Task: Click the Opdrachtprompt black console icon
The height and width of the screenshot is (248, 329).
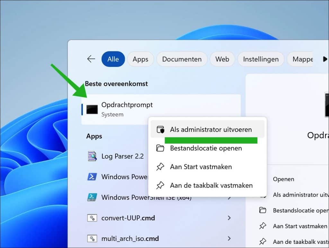Action: click(x=92, y=109)
